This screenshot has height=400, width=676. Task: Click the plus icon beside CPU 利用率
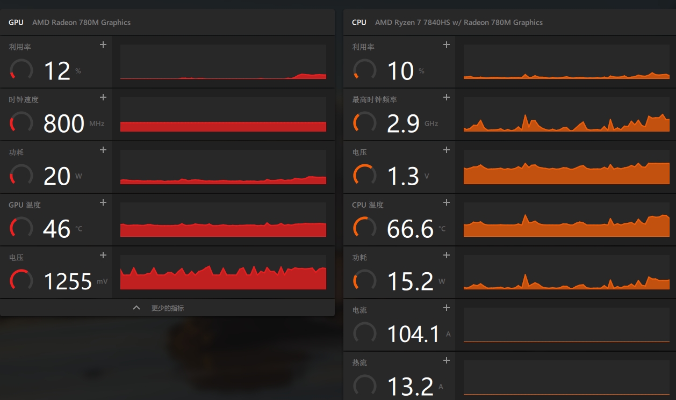[x=446, y=45]
